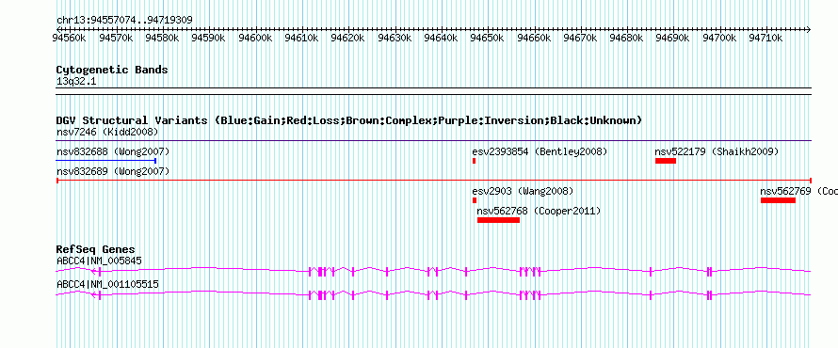Click the red loss bar under nsv522179
The height and width of the screenshot is (348, 838).
point(666,161)
